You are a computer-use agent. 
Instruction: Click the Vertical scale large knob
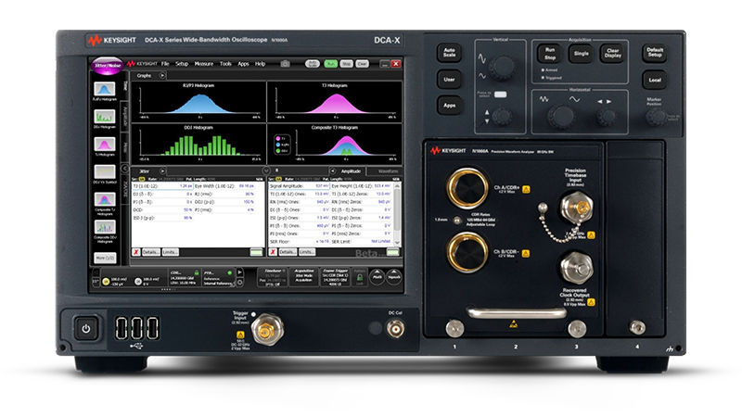pyautogui.click(x=502, y=68)
